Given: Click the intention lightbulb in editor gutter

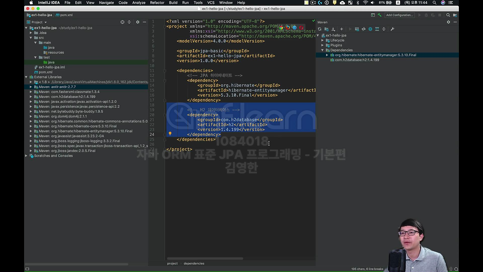Looking at the screenshot, I should pyautogui.click(x=170, y=133).
